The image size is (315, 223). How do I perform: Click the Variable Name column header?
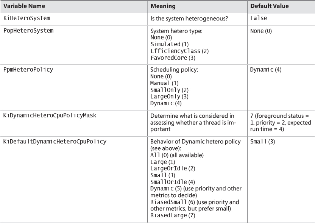tap(24, 6)
